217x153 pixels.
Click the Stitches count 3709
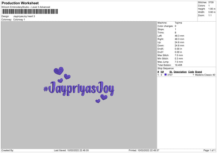[211, 3]
